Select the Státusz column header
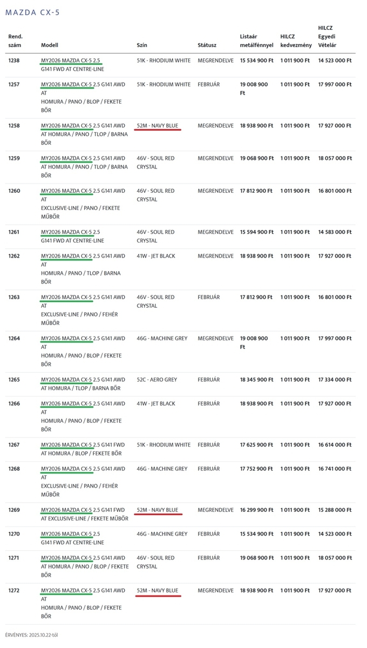Screen dimensions: 367x648 pyautogui.click(x=207, y=45)
